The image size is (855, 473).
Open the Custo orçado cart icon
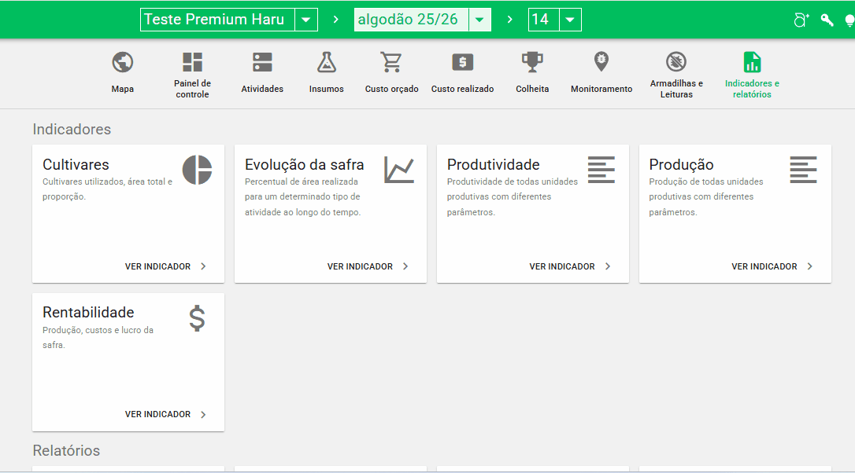pos(391,62)
